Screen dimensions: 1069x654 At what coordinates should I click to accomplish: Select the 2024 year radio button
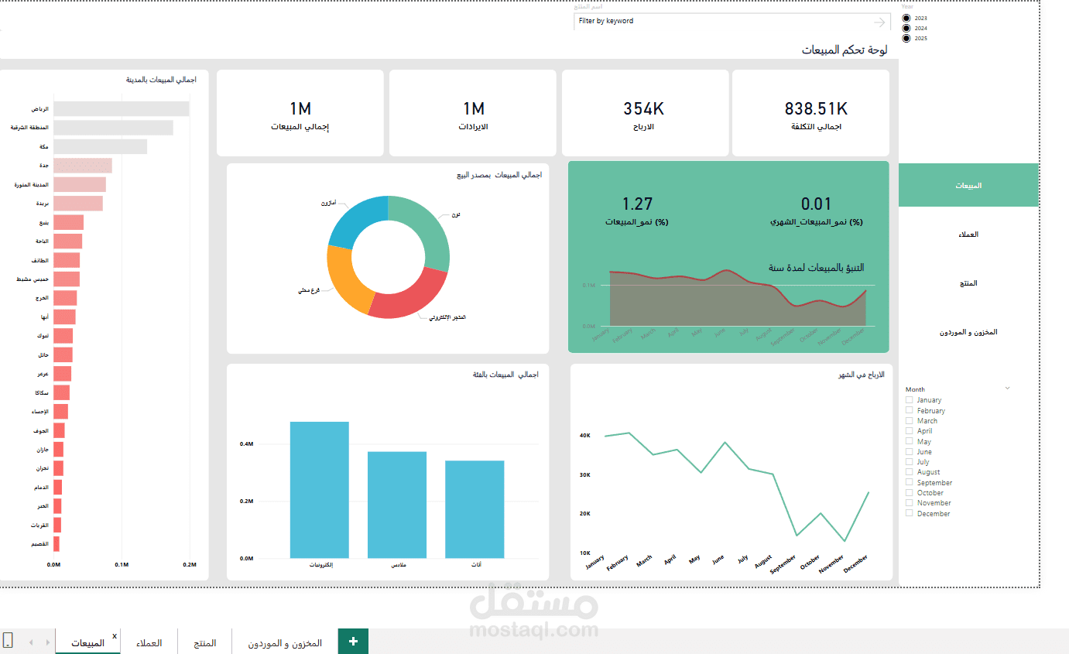(x=906, y=28)
